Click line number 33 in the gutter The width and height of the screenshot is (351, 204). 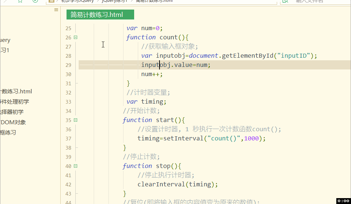pyautogui.click(x=68, y=102)
